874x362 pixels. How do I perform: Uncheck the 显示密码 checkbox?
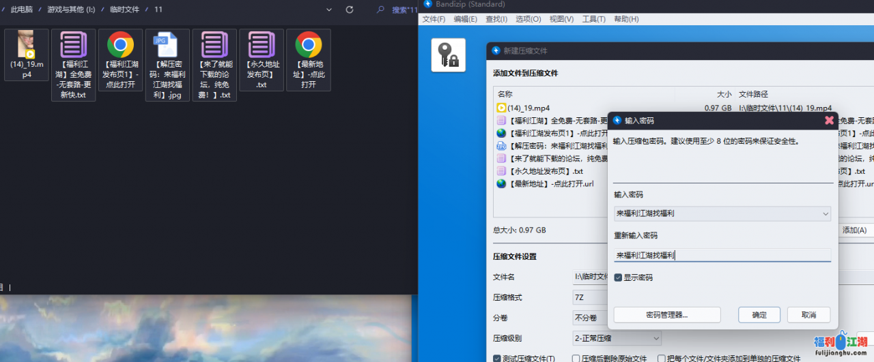[618, 277]
